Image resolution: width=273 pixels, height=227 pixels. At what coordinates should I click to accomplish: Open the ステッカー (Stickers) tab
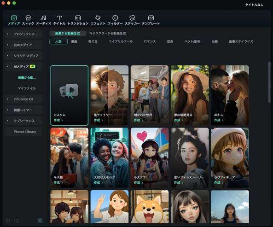[x=132, y=20]
